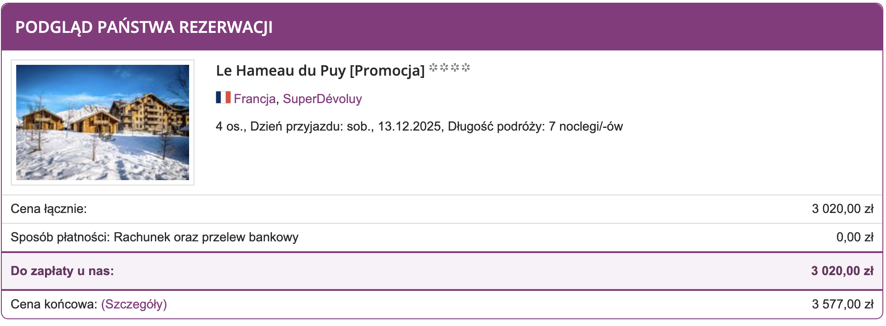Click the SuperDévoluy destination link
The image size is (886, 326).
[x=323, y=99]
